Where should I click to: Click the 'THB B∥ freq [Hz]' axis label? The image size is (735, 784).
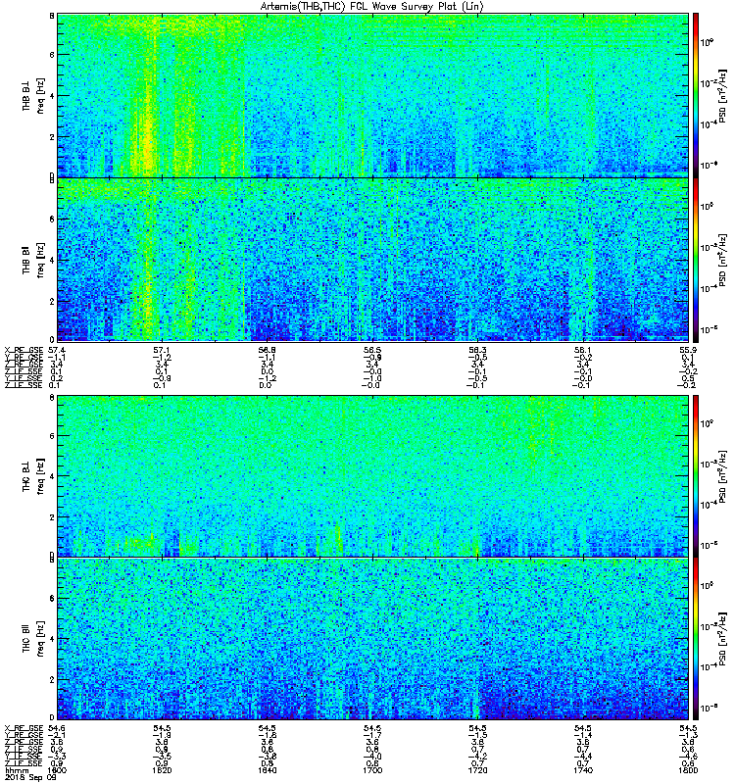point(33,260)
